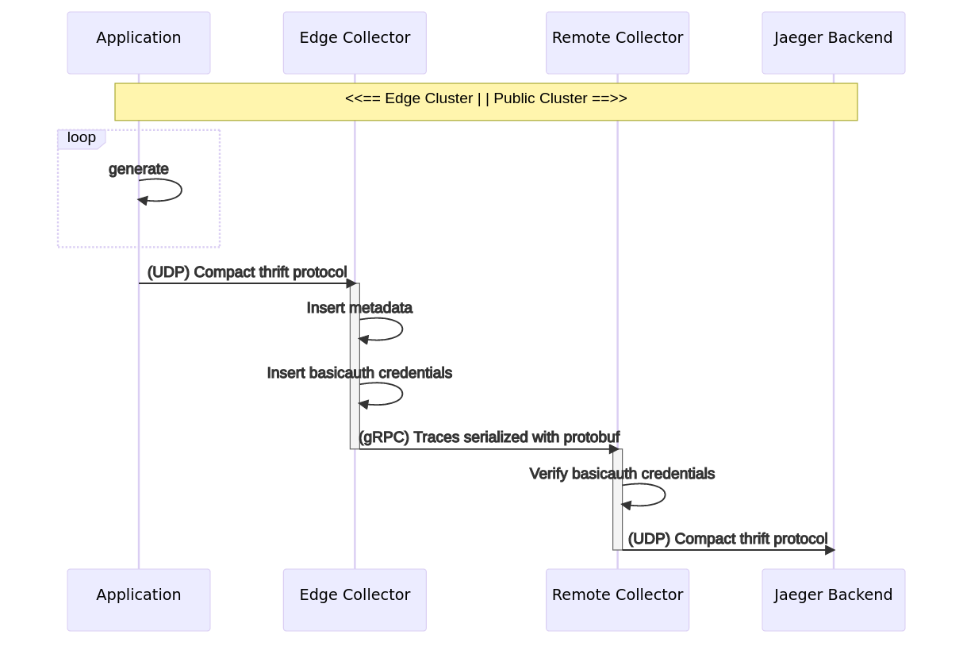The image size is (963, 650).
Task: Click the generate self-message label
Action: (139, 169)
